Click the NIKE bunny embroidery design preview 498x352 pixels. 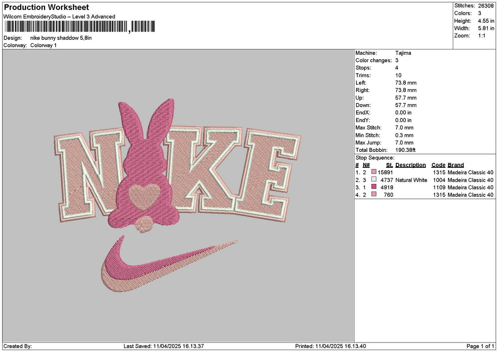coord(178,195)
